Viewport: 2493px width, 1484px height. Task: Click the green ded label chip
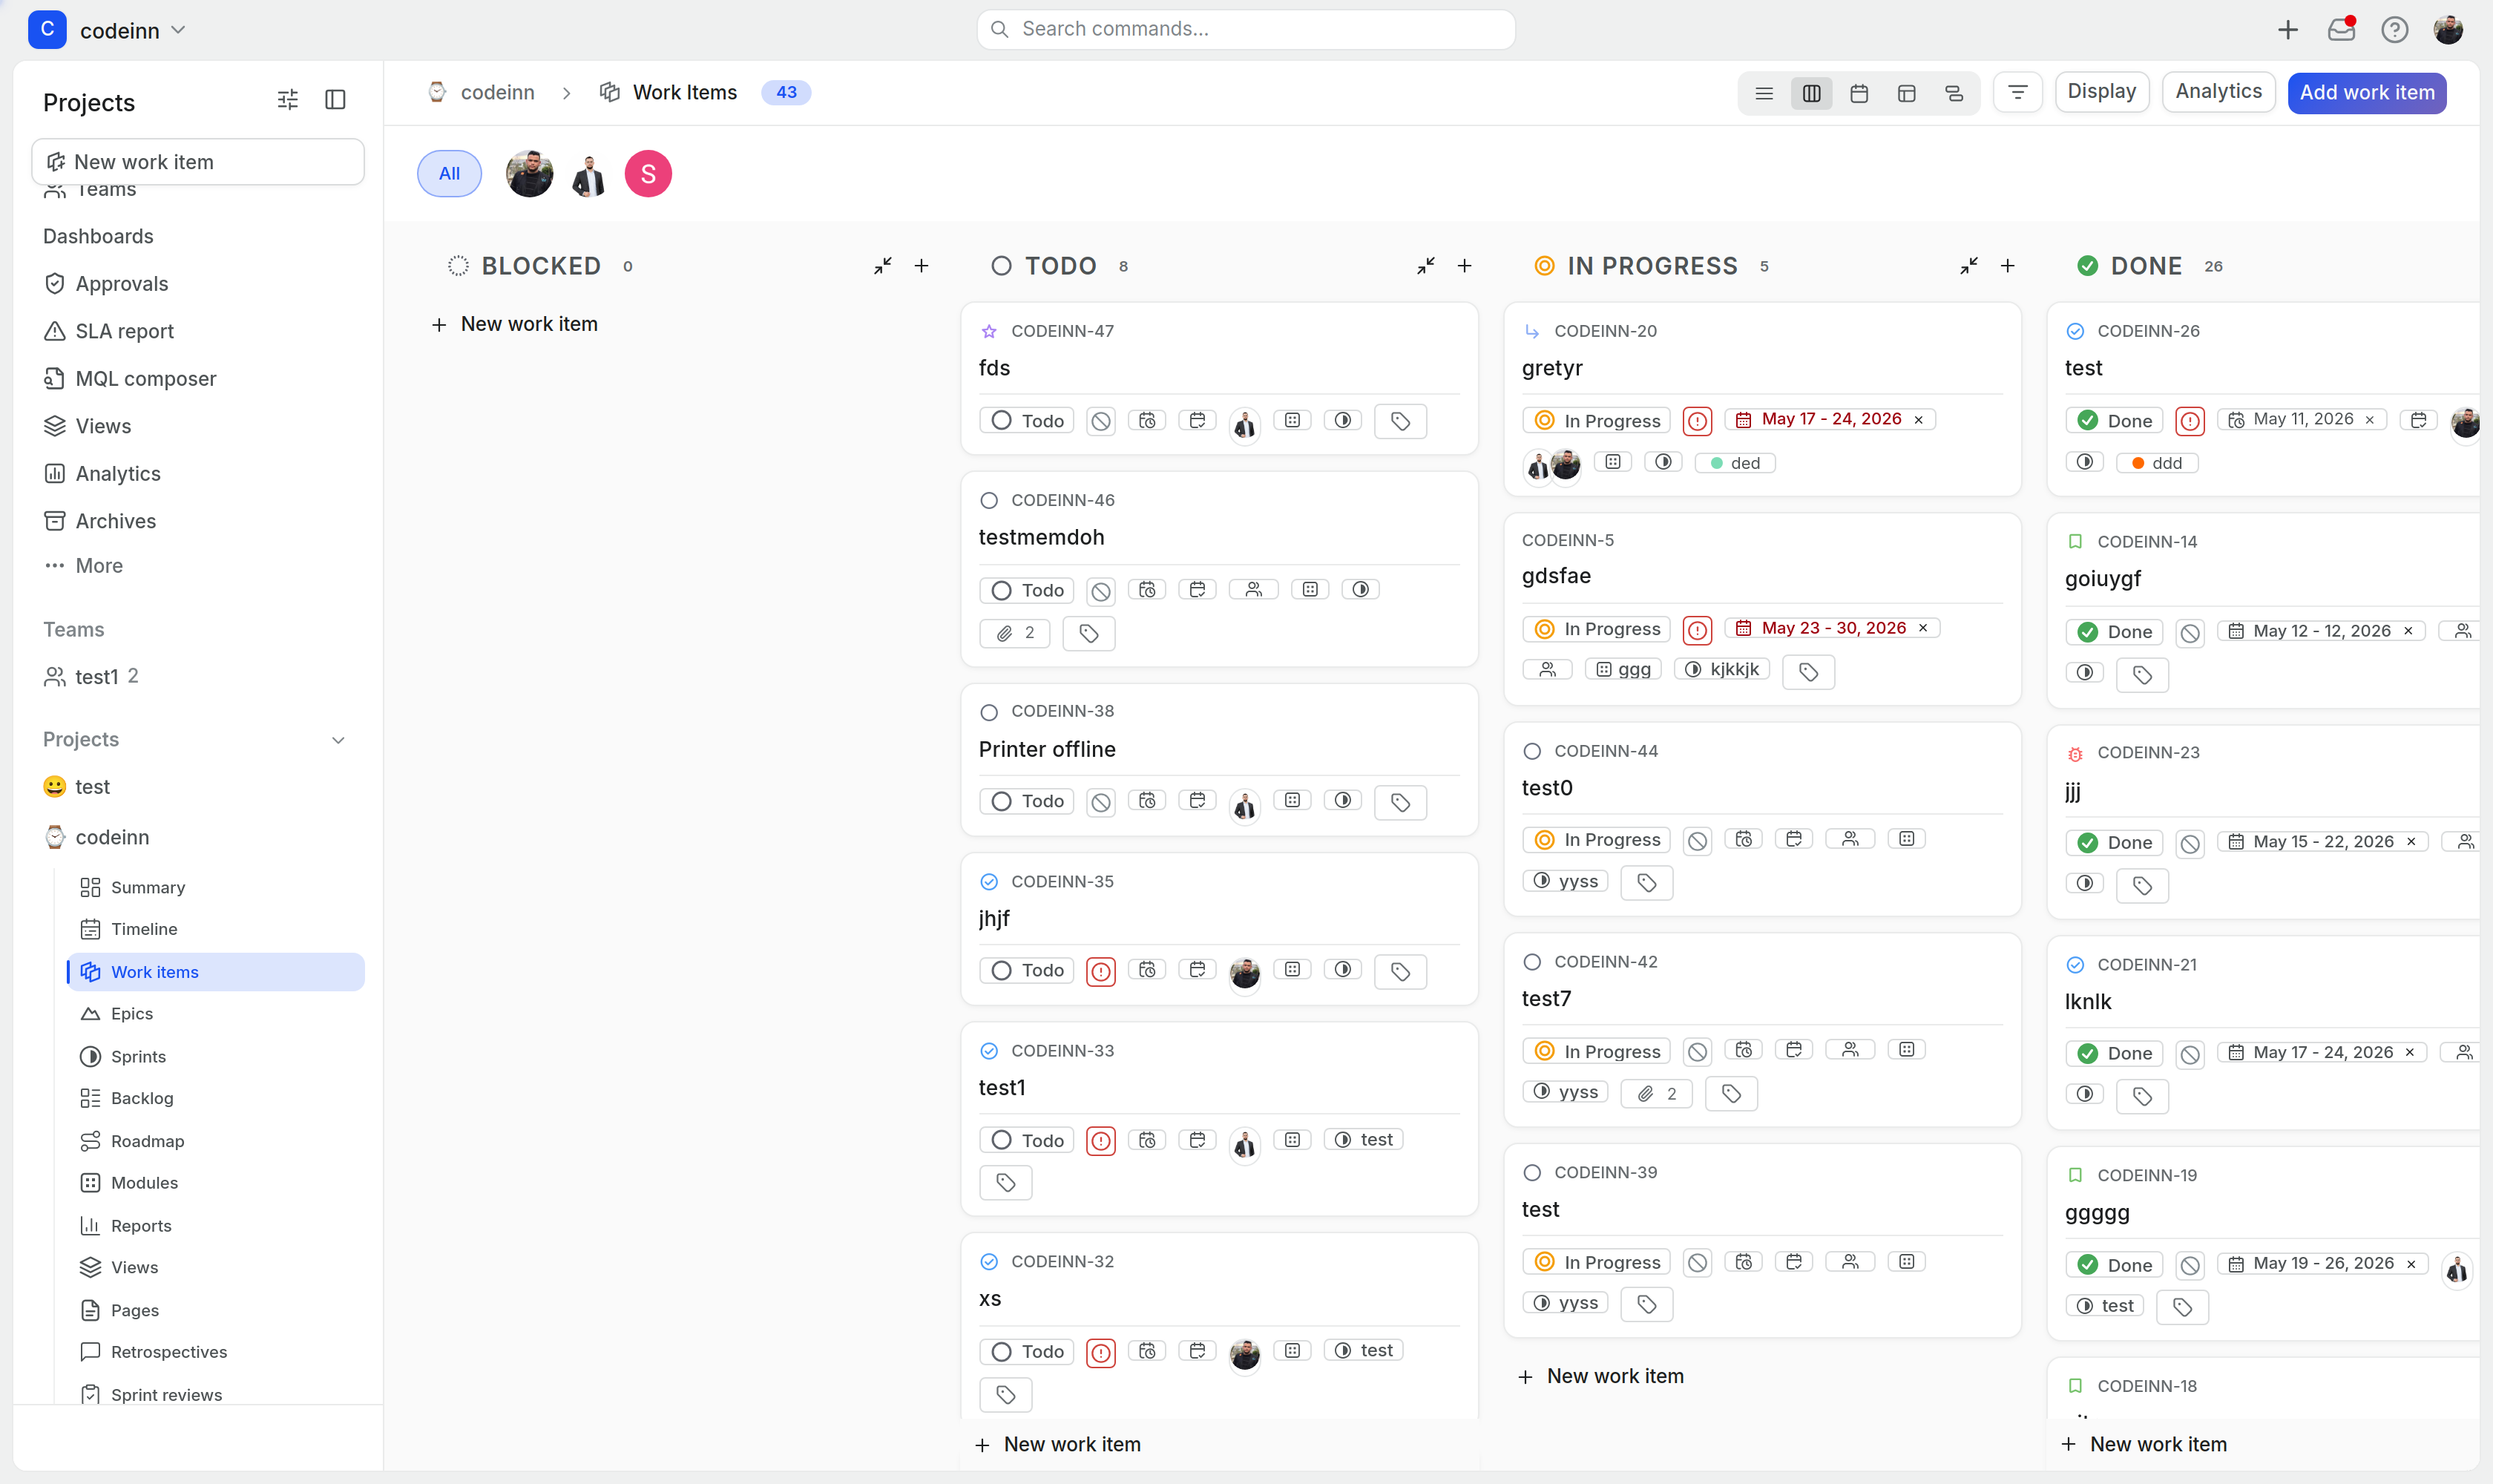pyautogui.click(x=1735, y=463)
